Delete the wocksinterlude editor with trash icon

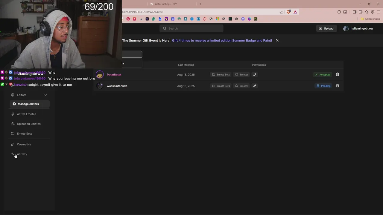(x=337, y=86)
